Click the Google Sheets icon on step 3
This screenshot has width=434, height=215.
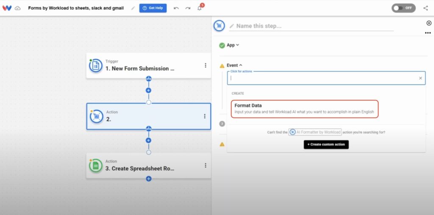tap(96, 166)
